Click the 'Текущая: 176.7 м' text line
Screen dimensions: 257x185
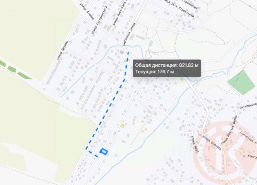[155, 72]
